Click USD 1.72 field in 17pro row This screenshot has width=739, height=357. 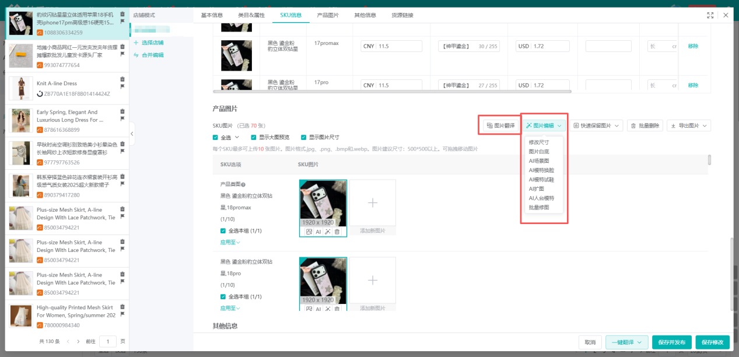pos(542,85)
